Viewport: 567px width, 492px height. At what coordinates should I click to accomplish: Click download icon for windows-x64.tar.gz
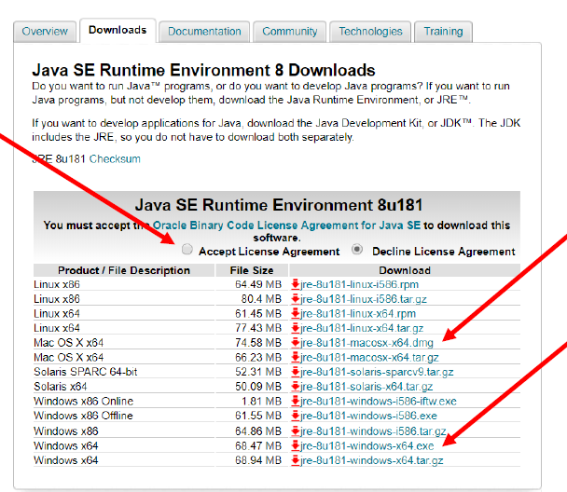[x=296, y=460]
